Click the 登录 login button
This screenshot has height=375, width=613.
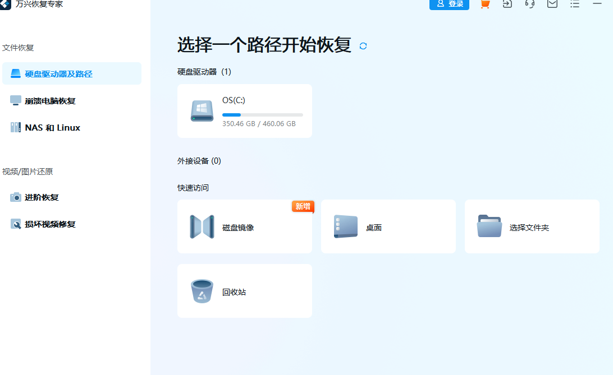(x=449, y=4)
